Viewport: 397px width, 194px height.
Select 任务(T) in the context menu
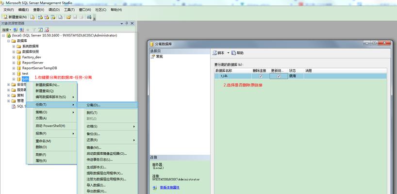pyautogui.click(x=51, y=104)
